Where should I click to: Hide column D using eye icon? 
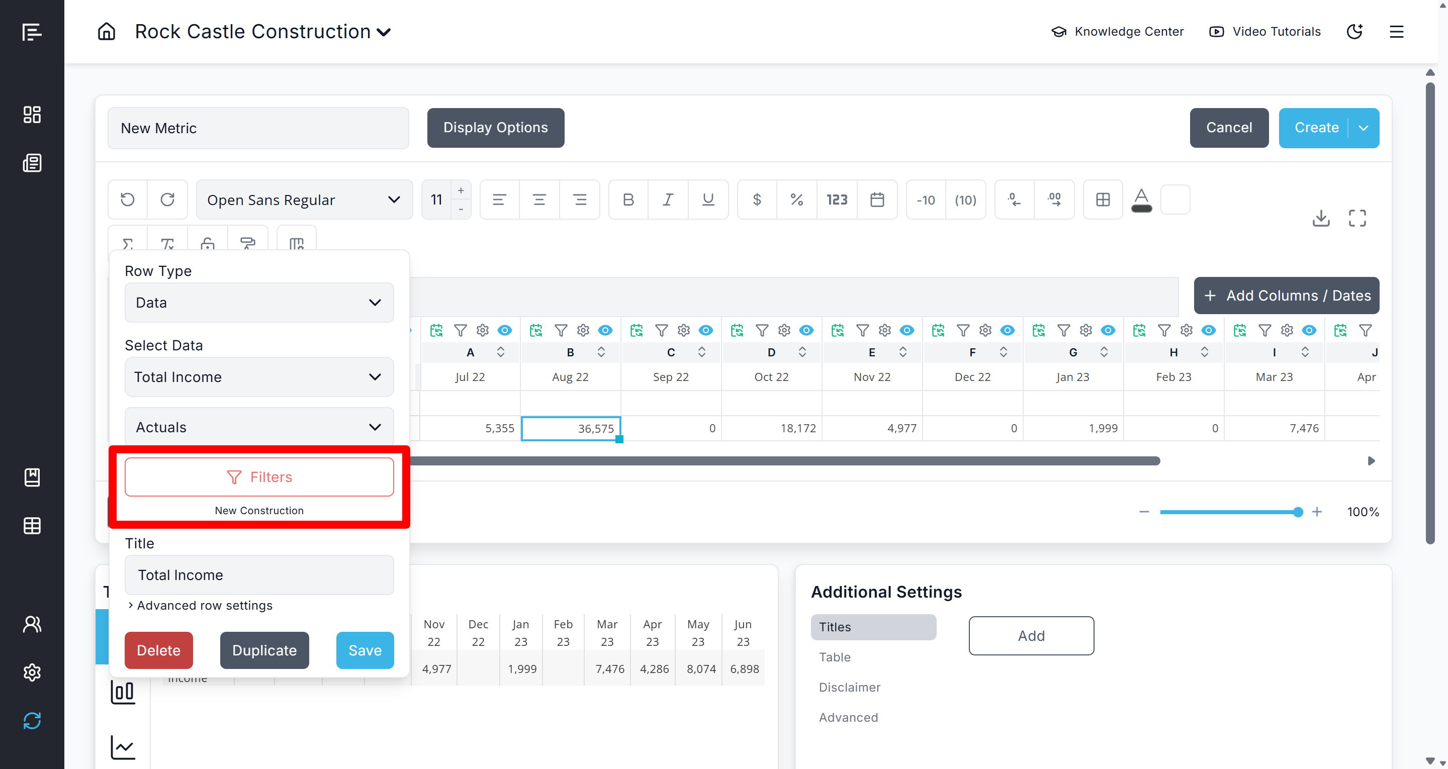[x=806, y=331]
